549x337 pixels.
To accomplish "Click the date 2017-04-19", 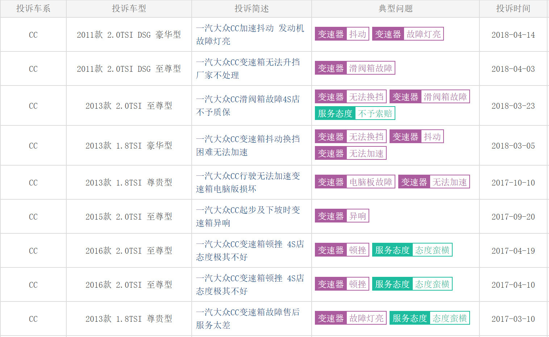I will tap(513, 251).
